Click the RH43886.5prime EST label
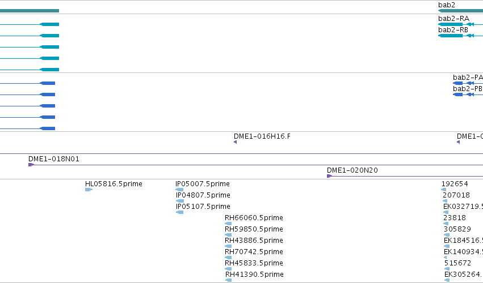 point(254,241)
